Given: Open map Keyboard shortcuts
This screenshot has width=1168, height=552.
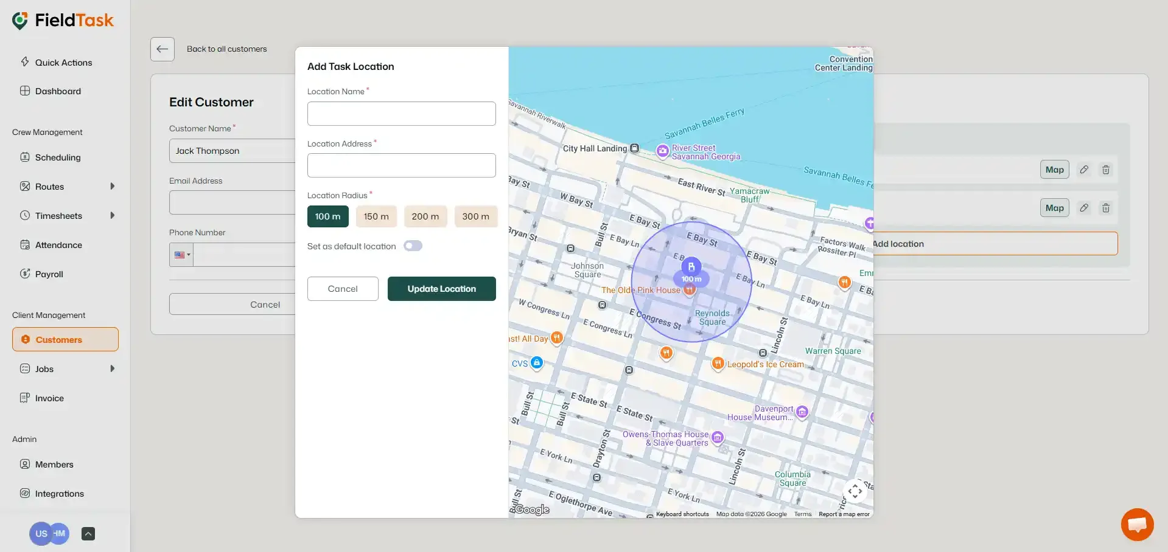Looking at the screenshot, I should pyautogui.click(x=682, y=514).
